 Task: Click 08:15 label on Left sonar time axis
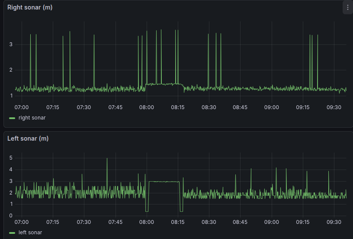(x=178, y=222)
